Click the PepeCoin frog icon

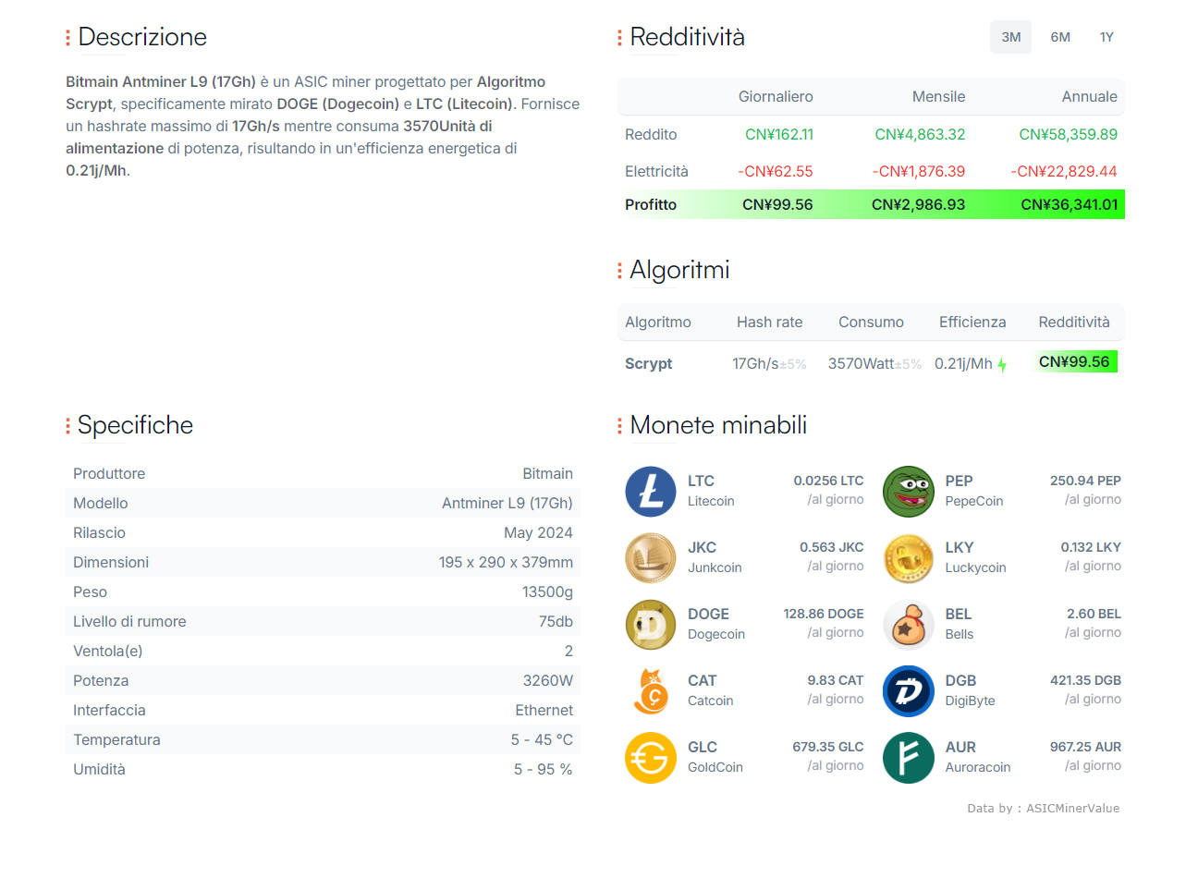click(x=909, y=492)
